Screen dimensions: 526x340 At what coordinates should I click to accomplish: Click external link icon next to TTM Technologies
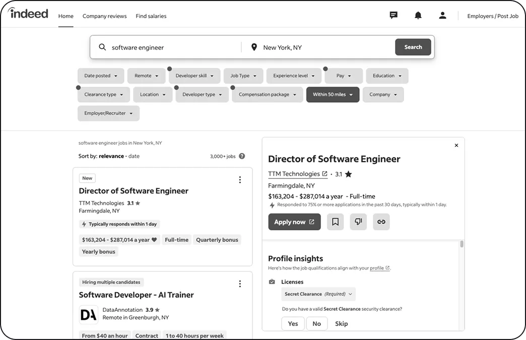click(324, 174)
